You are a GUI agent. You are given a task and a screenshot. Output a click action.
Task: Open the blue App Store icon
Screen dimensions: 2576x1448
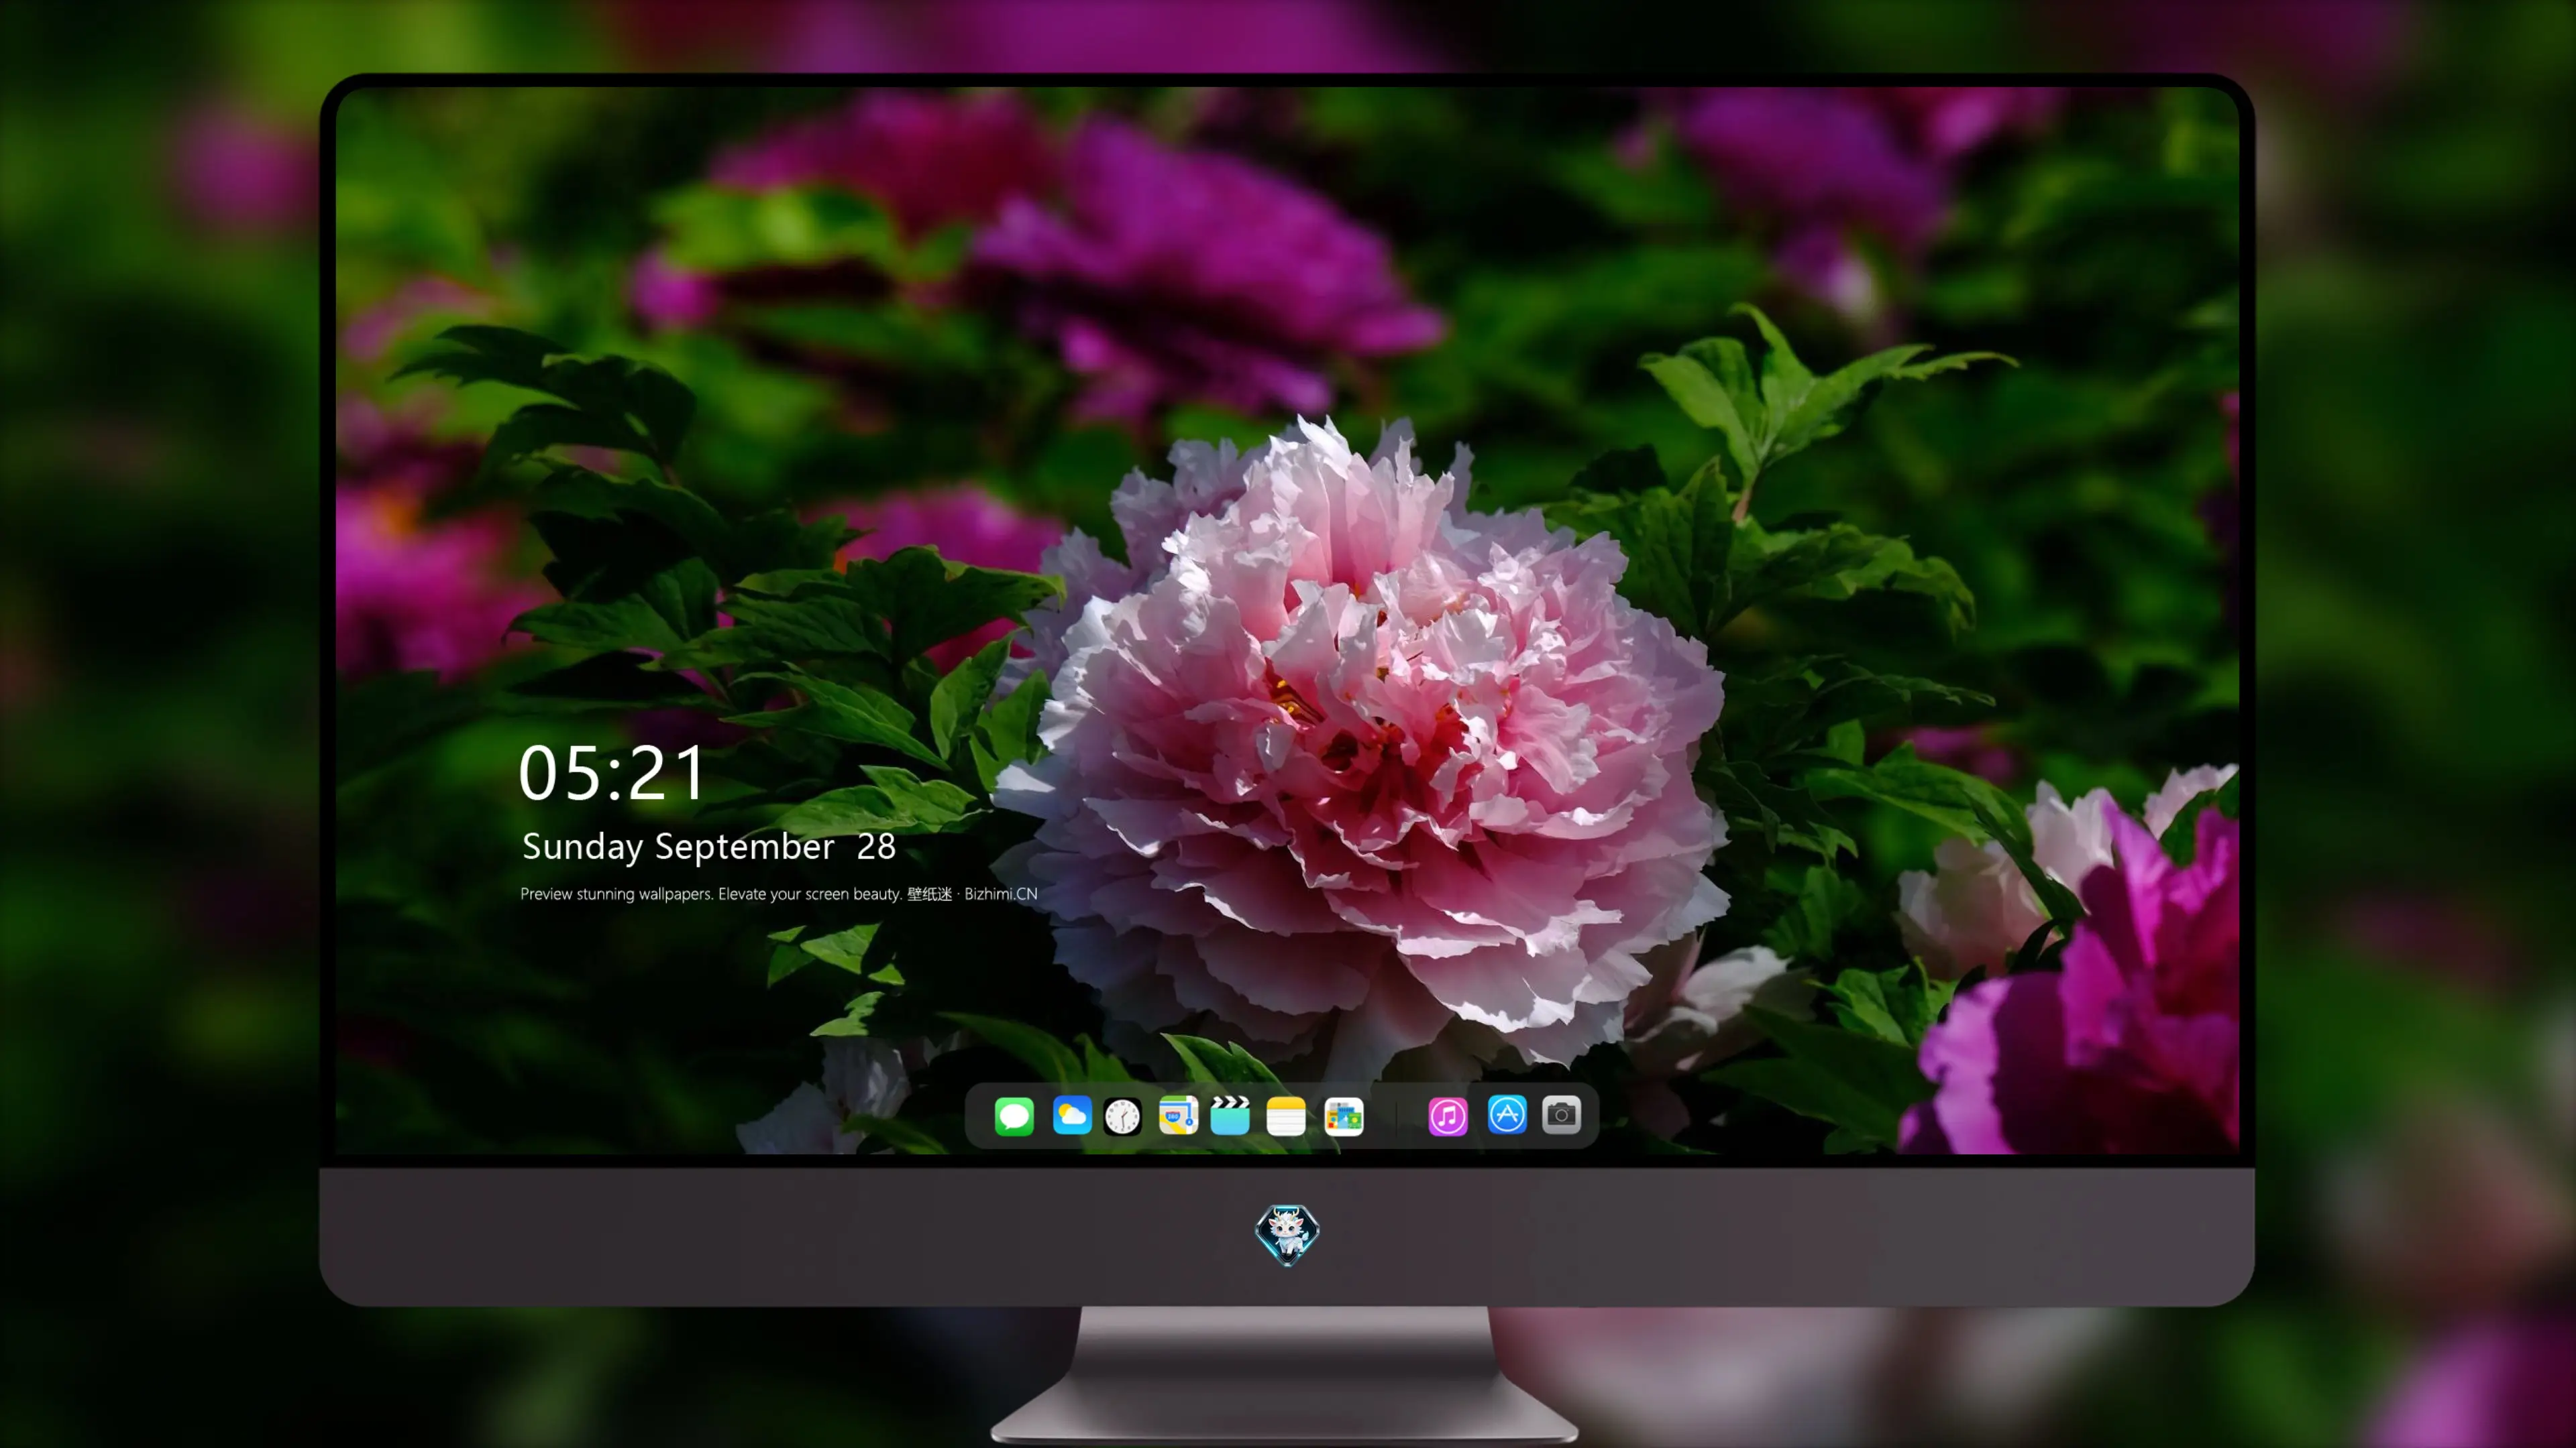[x=1507, y=1115]
